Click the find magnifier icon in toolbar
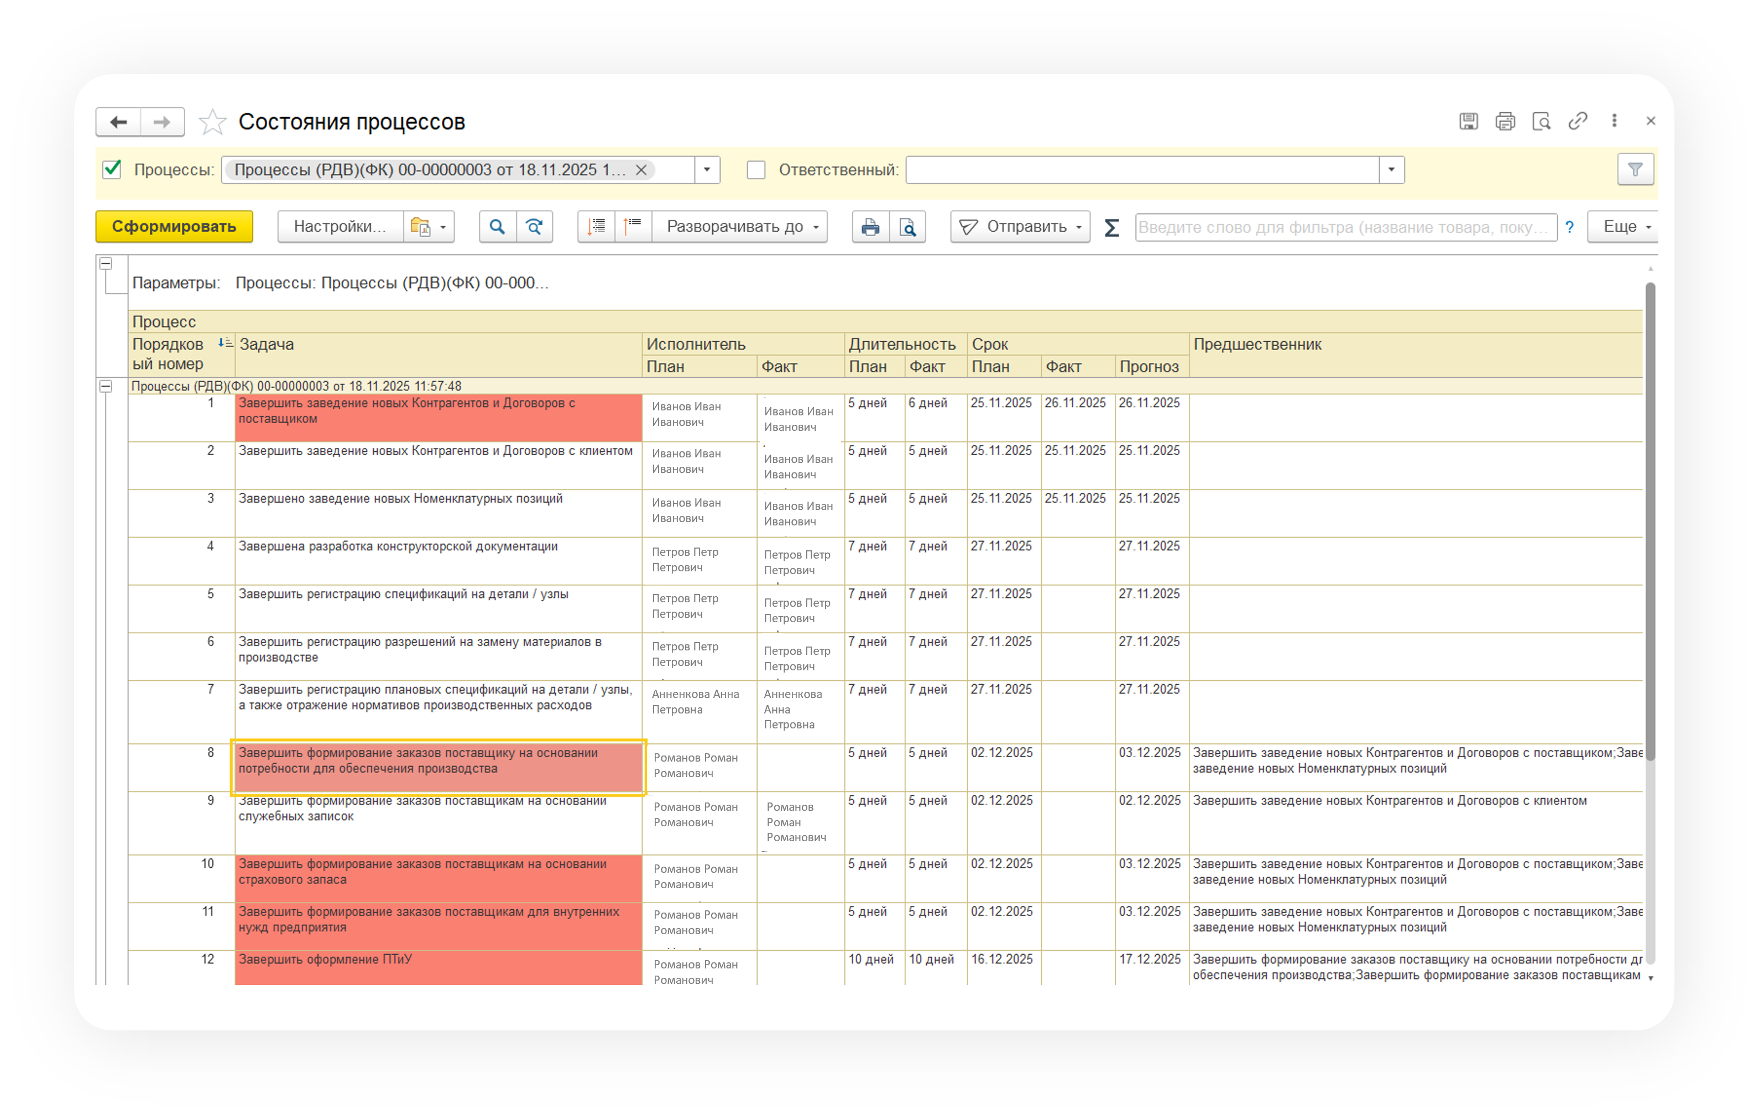The width and height of the screenshot is (1759, 1115). 497,227
